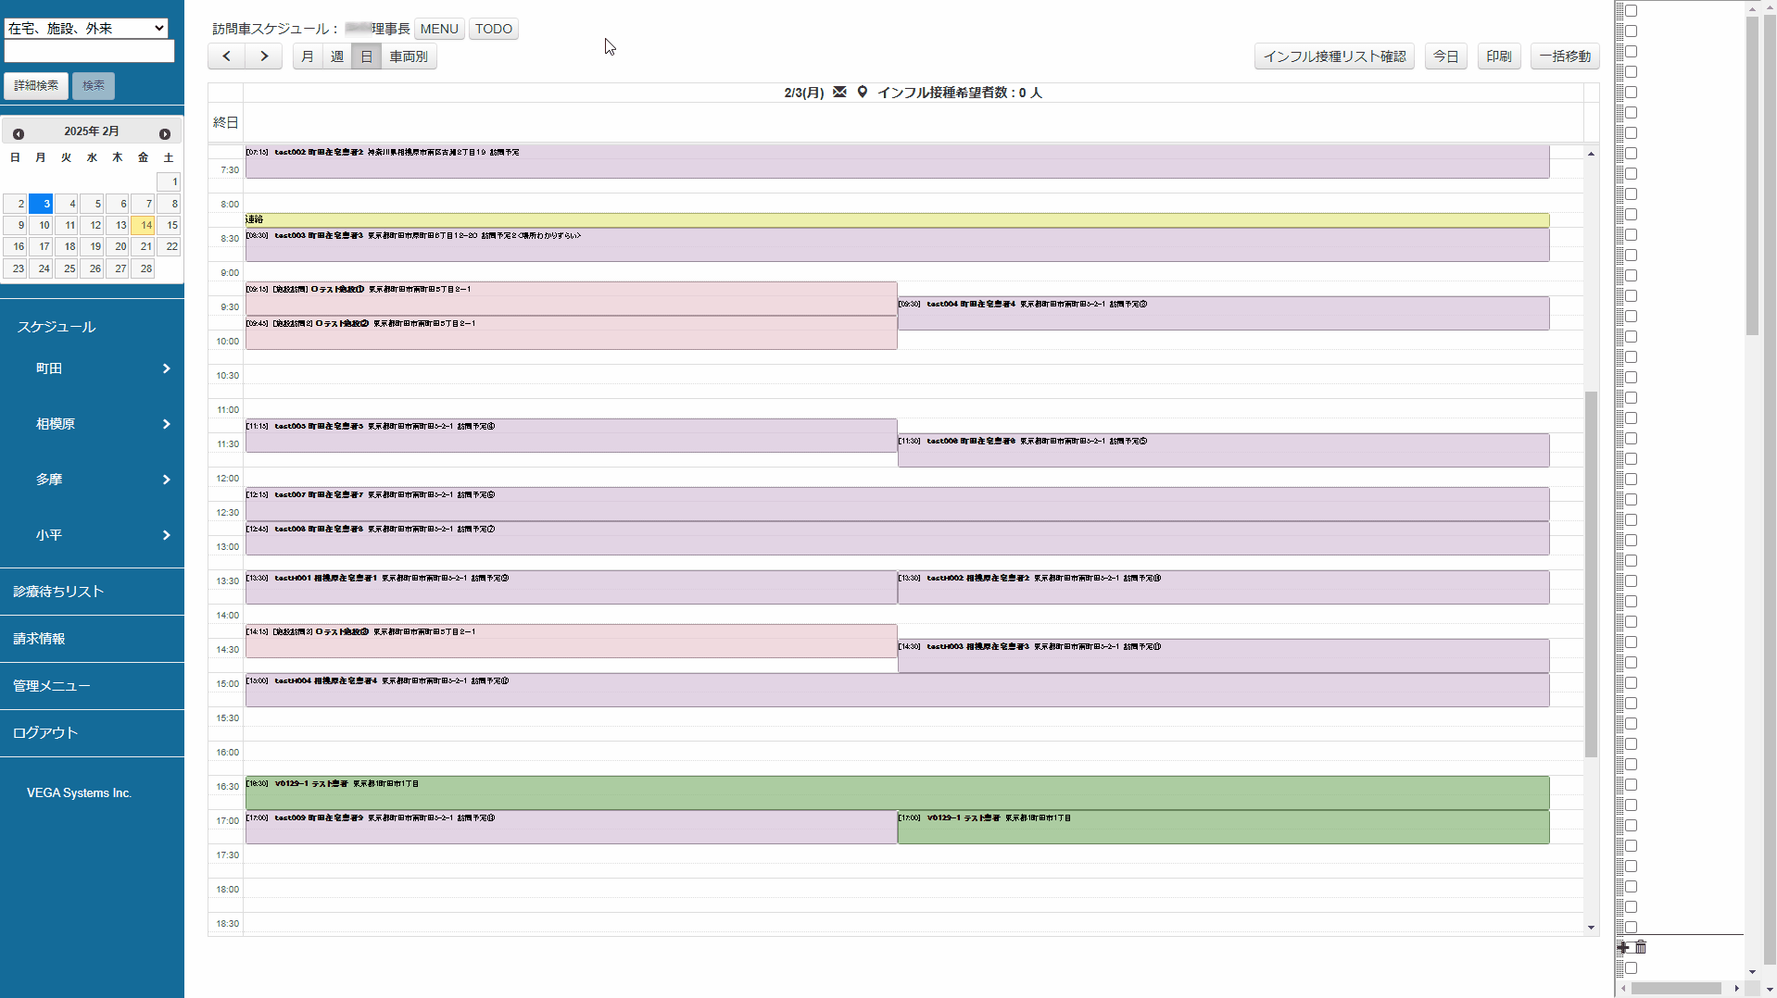
Task: Go to previous day with left arrow button
Action: click(226, 56)
